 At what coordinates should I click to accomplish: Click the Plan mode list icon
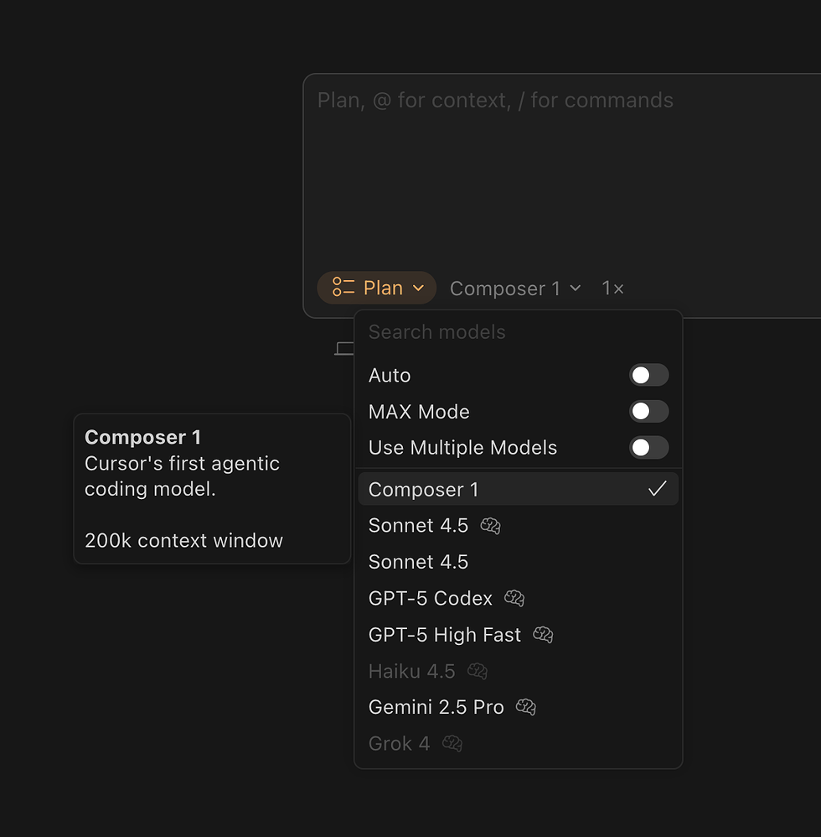(343, 287)
